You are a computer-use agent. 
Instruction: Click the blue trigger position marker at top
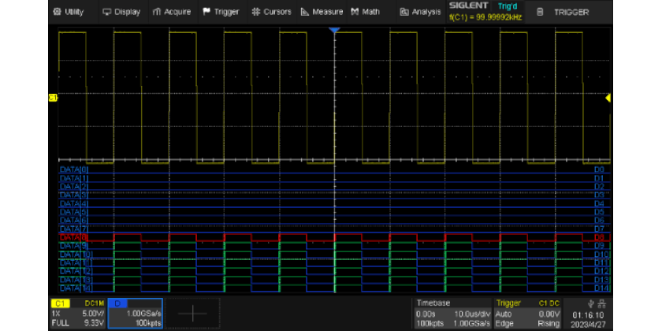tap(334, 29)
